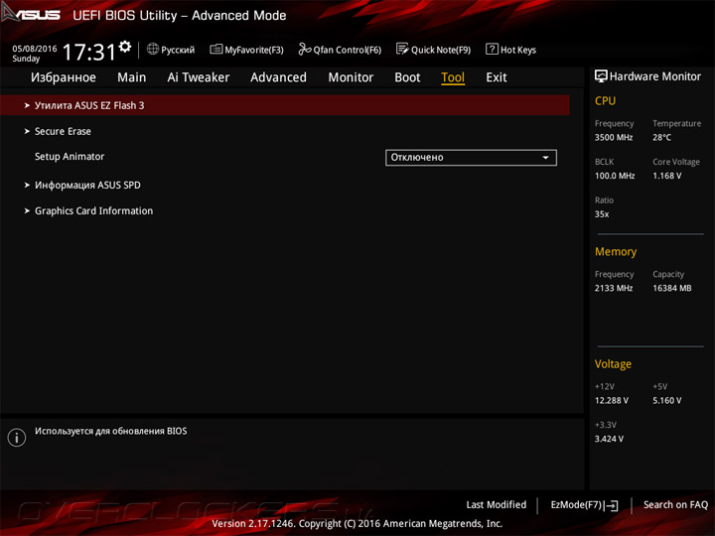Click the EzMode exit arrow icon
Image resolution: width=715 pixels, height=536 pixels.
611,506
